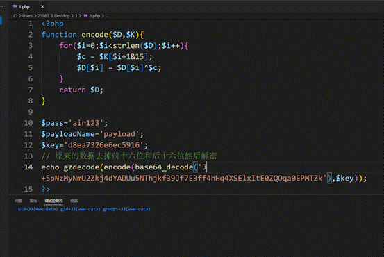Open the Desktop breadcrumb folder
The image size is (384, 257).
(x=62, y=16)
